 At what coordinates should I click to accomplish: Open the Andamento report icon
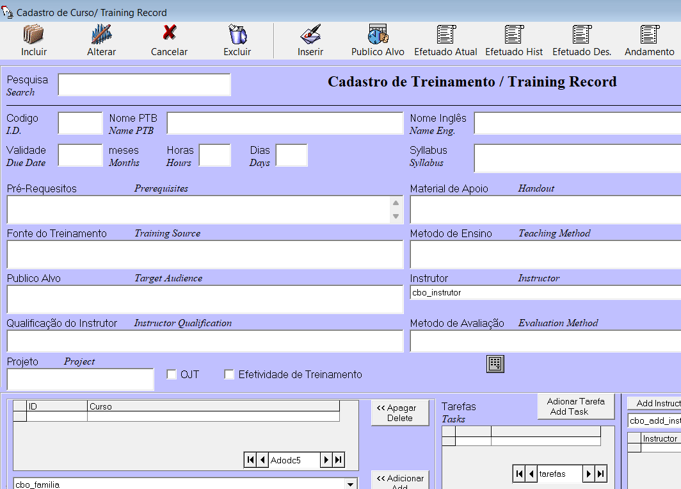(649, 34)
